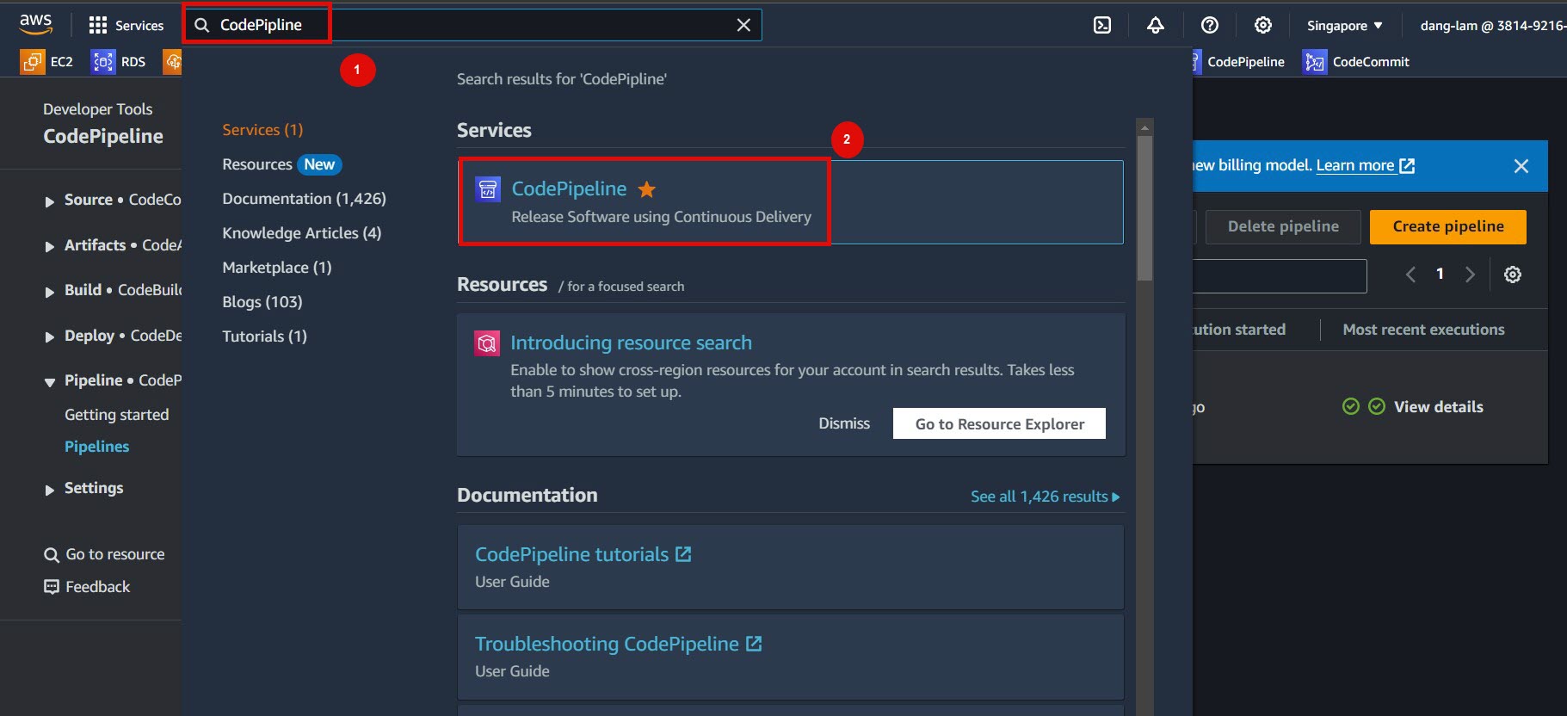Go to next page arrow
This screenshot has width=1567, height=716.
[1470, 275]
